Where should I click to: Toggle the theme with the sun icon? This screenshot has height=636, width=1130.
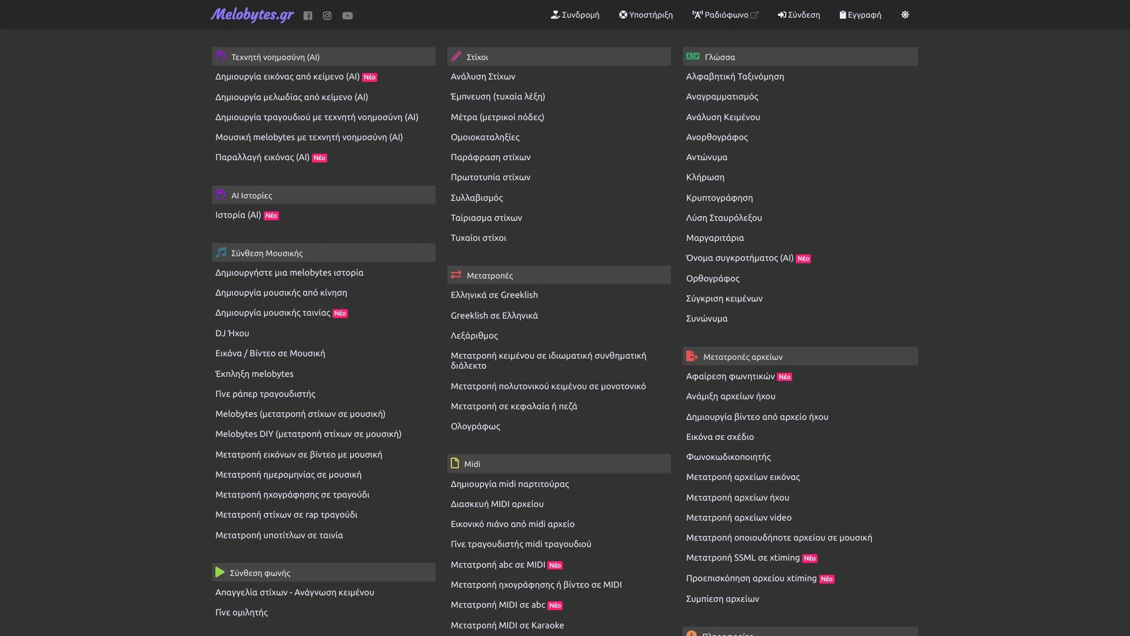[x=905, y=15]
